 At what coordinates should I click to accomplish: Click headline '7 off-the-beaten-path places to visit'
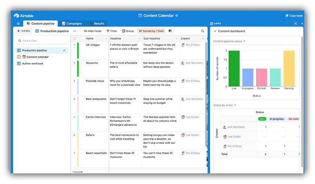124,47
